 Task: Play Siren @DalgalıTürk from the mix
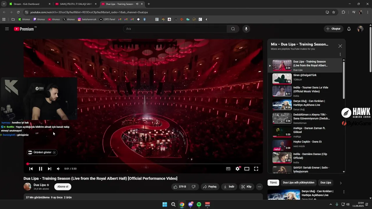(x=305, y=78)
